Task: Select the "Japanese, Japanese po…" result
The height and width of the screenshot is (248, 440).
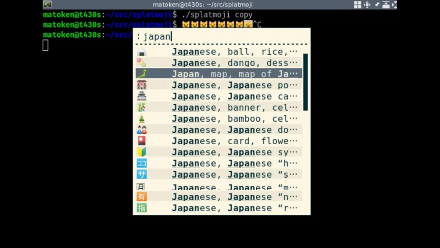Action: tap(219, 85)
